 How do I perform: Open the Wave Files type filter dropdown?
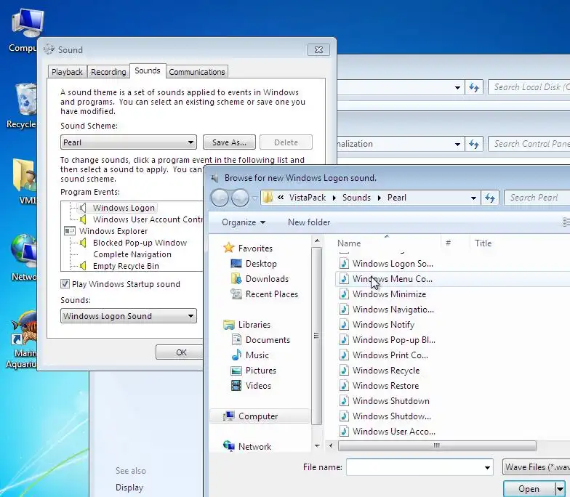click(537, 466)
